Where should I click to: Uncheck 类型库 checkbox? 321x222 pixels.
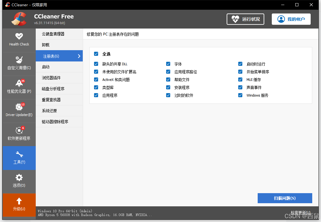96,87
